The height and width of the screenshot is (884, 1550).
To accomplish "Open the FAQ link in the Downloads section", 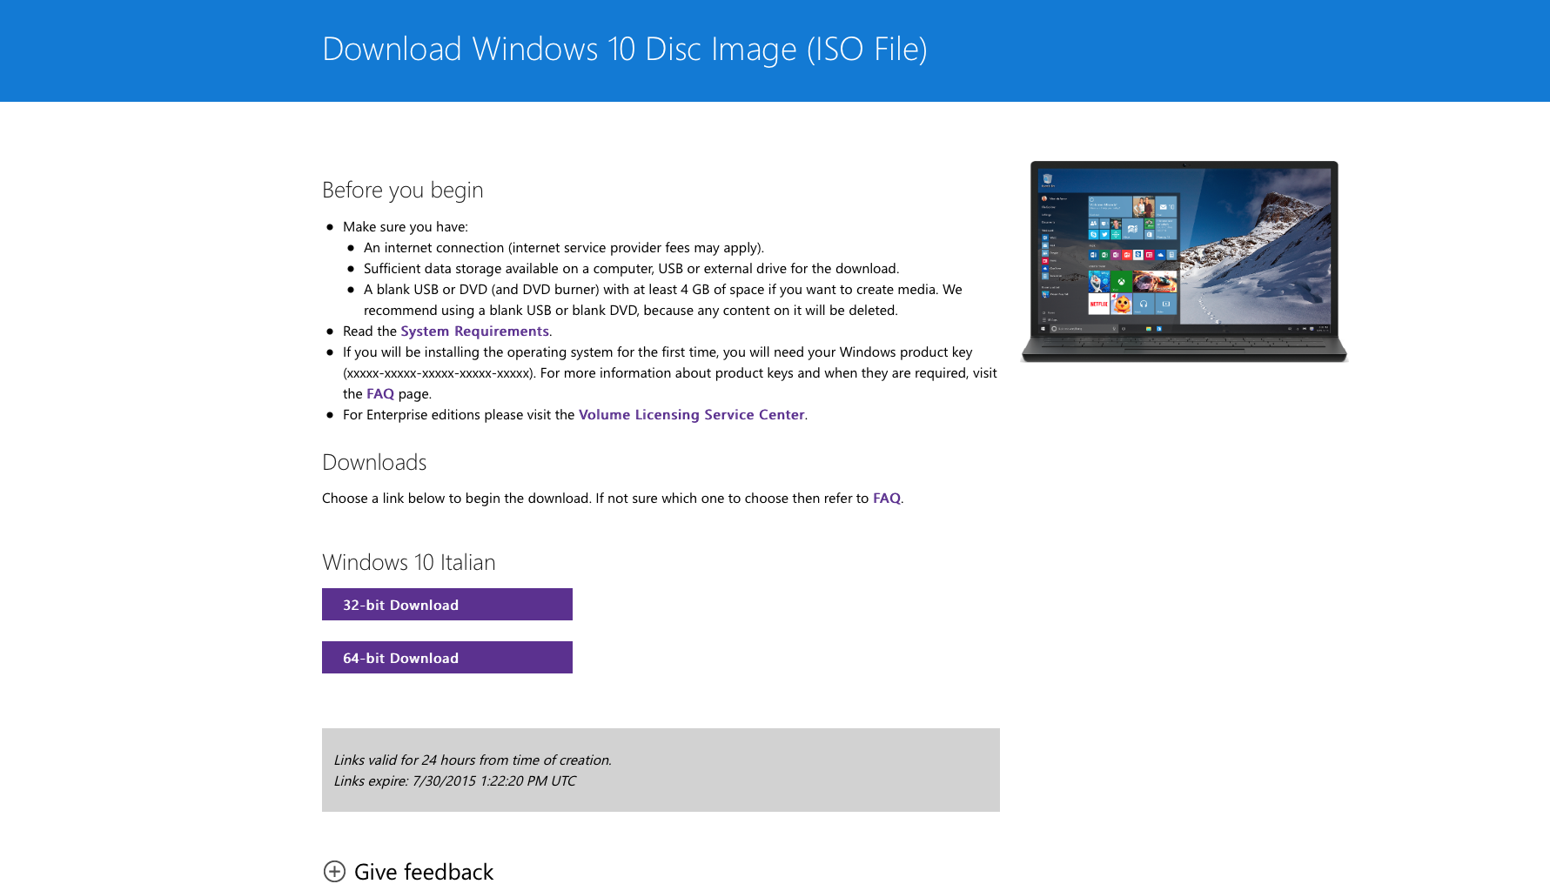I will [887, 498].
